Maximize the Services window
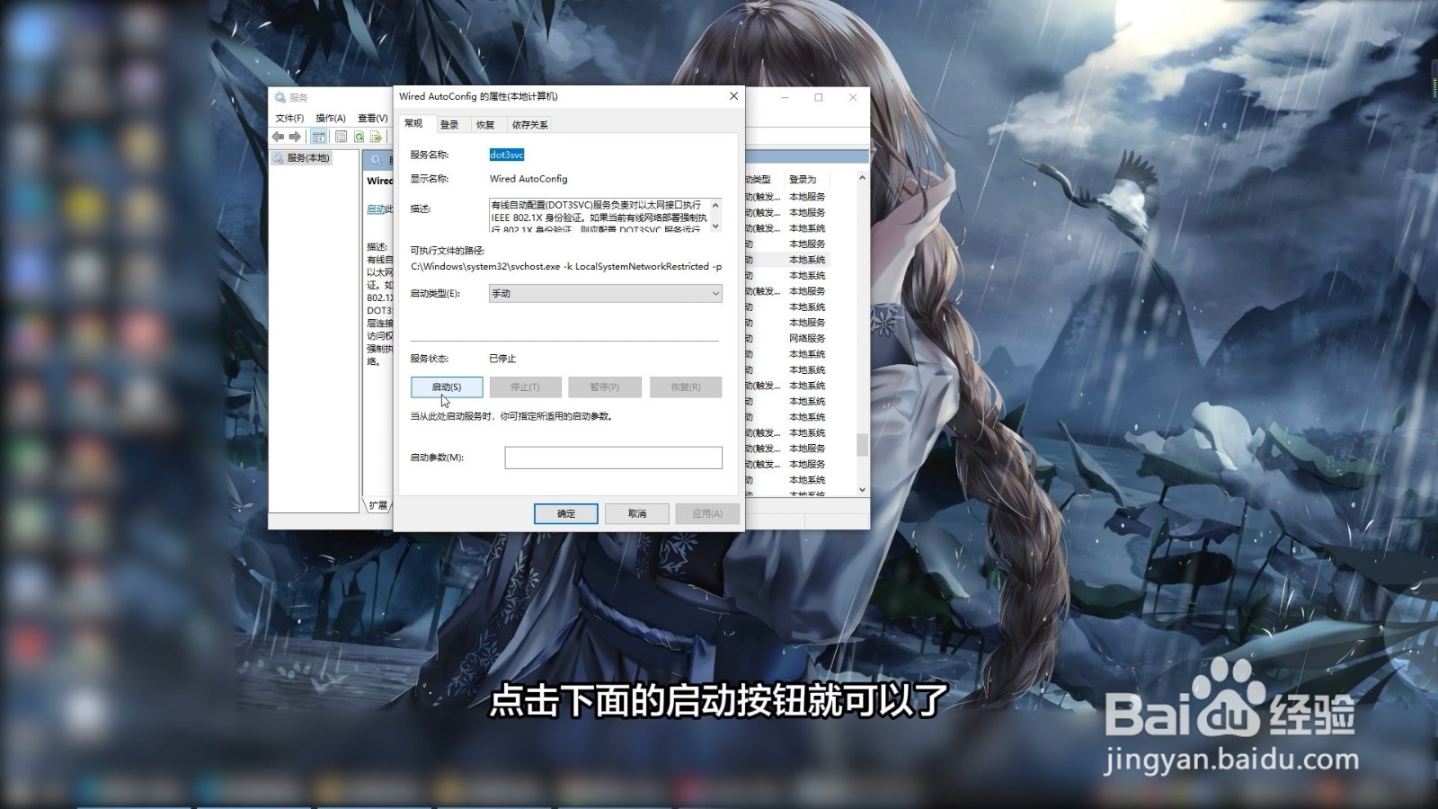The image size is (1438, 809). tap(819, 97)
